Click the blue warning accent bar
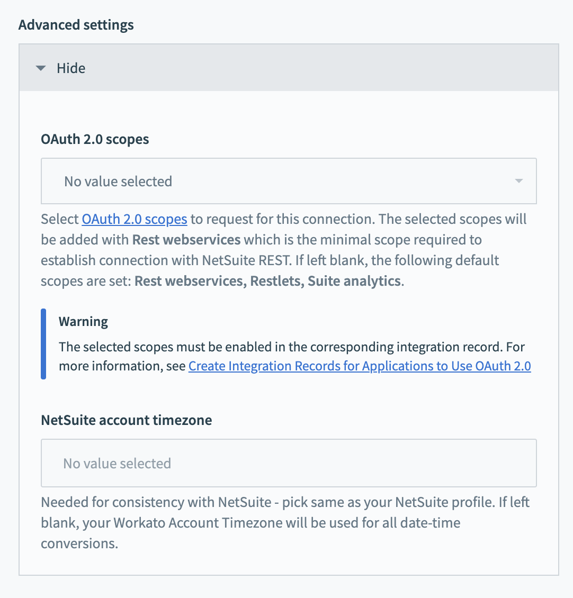The height and width of the screenshot is (598, 573). [x=43, y=344]
